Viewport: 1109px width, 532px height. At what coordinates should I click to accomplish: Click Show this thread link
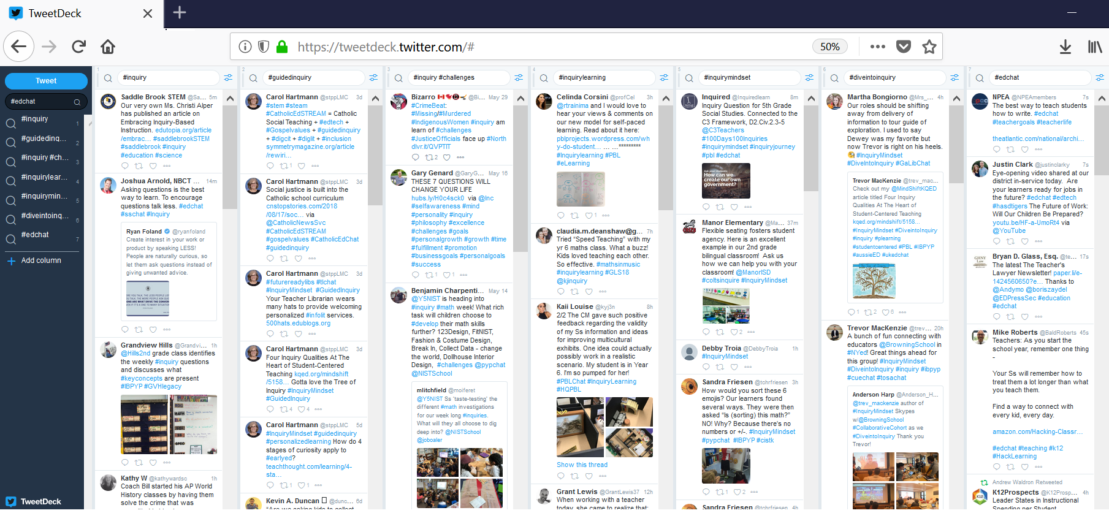click(582, 465)
